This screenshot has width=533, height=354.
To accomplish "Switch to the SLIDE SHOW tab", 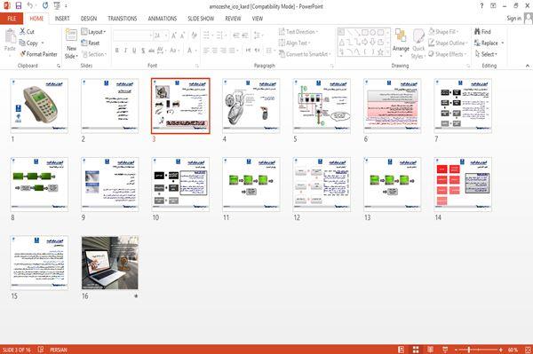I will [201, 19].
